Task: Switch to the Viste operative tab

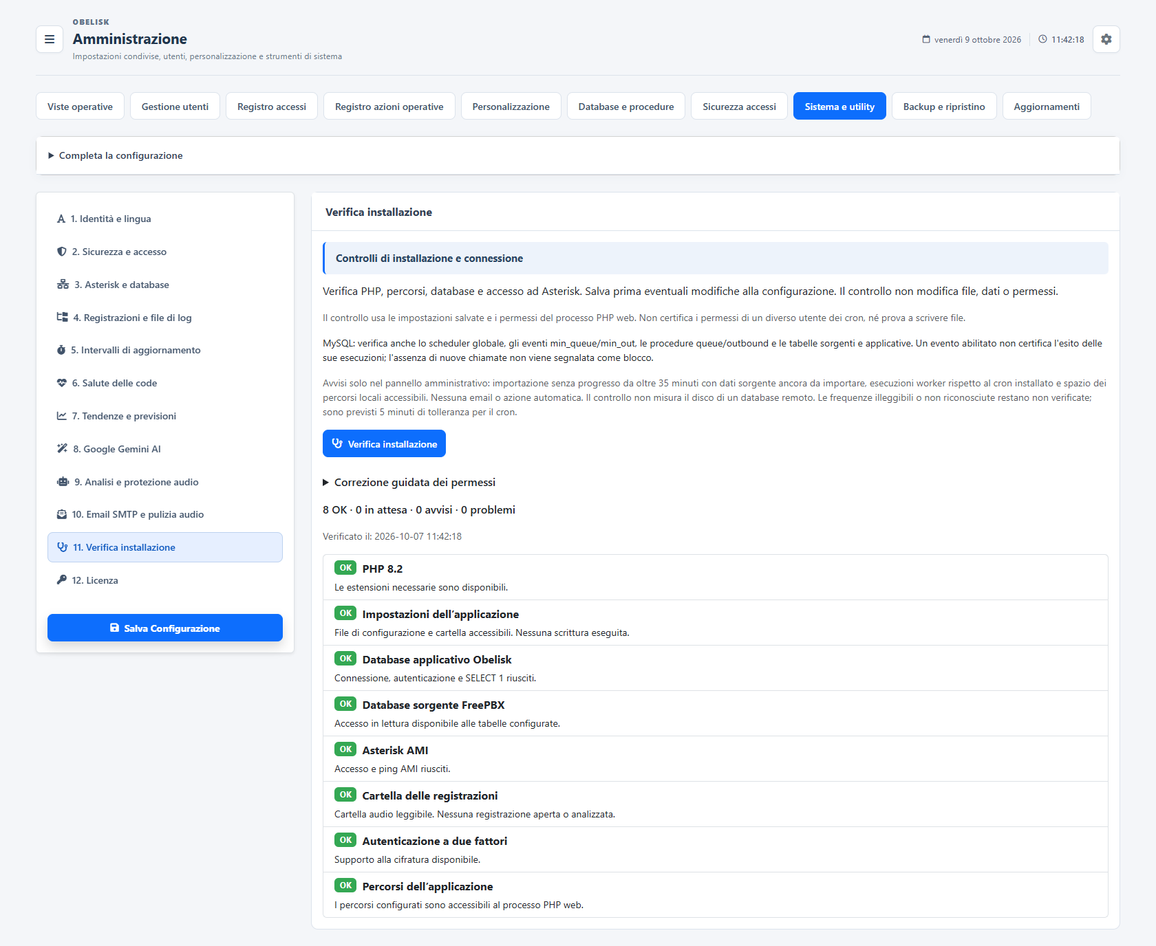Action: click(x=80, y=107)
